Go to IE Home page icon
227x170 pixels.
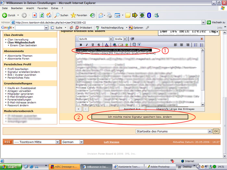[49, 15]
